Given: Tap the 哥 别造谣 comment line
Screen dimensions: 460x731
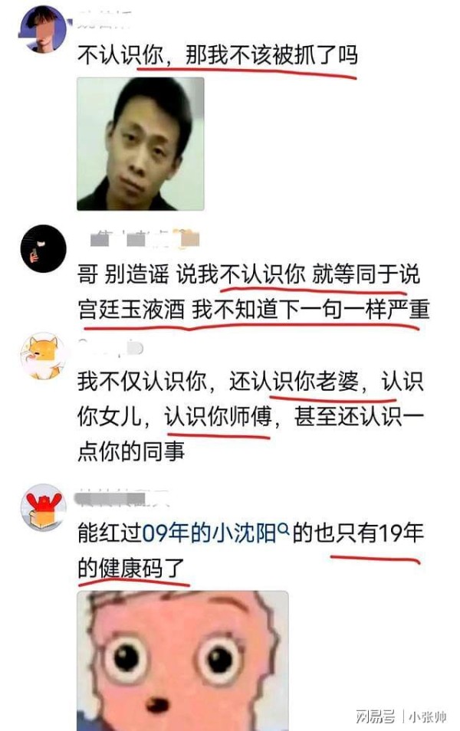Looking at the screenshot, I should tap(248, 274).
